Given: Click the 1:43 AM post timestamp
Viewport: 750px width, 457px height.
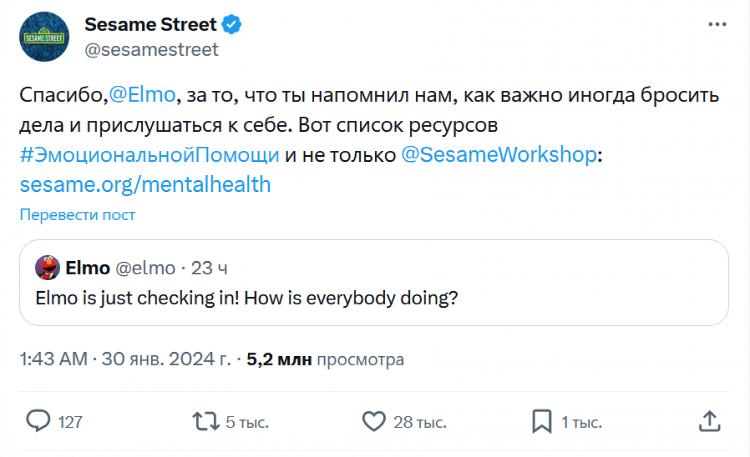Looking at the screenshot, I should pyautogui.click(x=53, y=359).
